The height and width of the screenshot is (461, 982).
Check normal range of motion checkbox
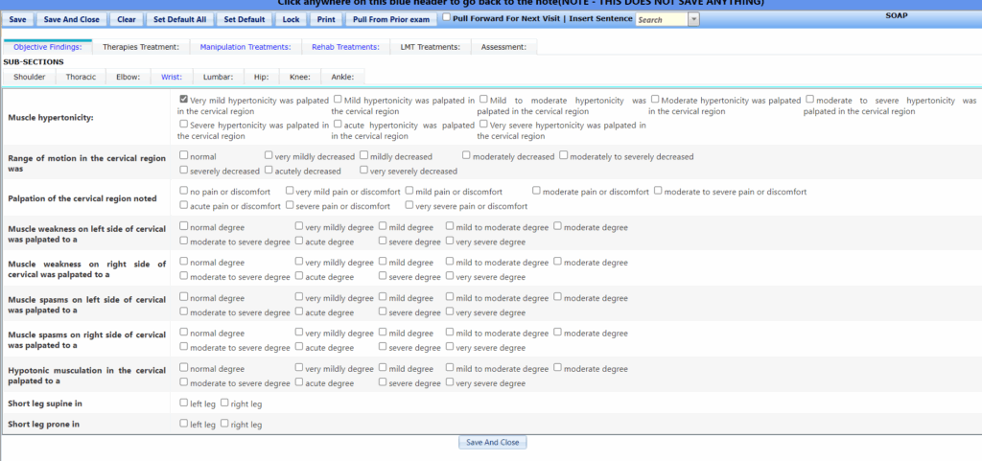pos(184,155)
